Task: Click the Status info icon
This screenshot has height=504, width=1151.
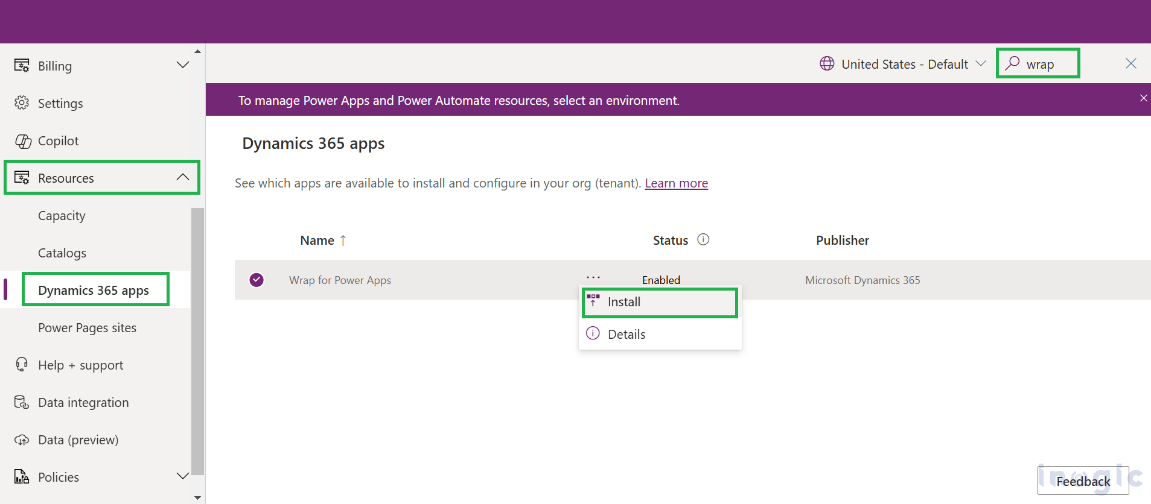Action: point(703,239)
